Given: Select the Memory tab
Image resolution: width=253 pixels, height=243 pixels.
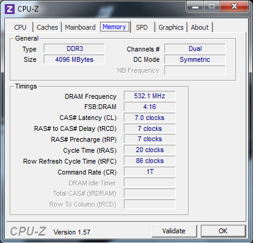Looking at the screenshot, I should (x=114, y=27).
